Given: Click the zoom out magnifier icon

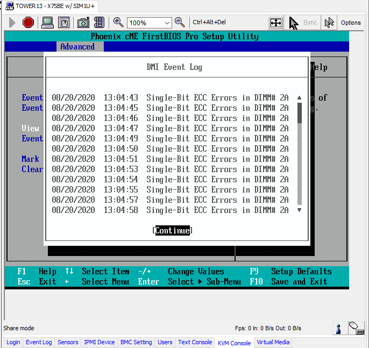Looking at the screenshot, I should [180, 23].
